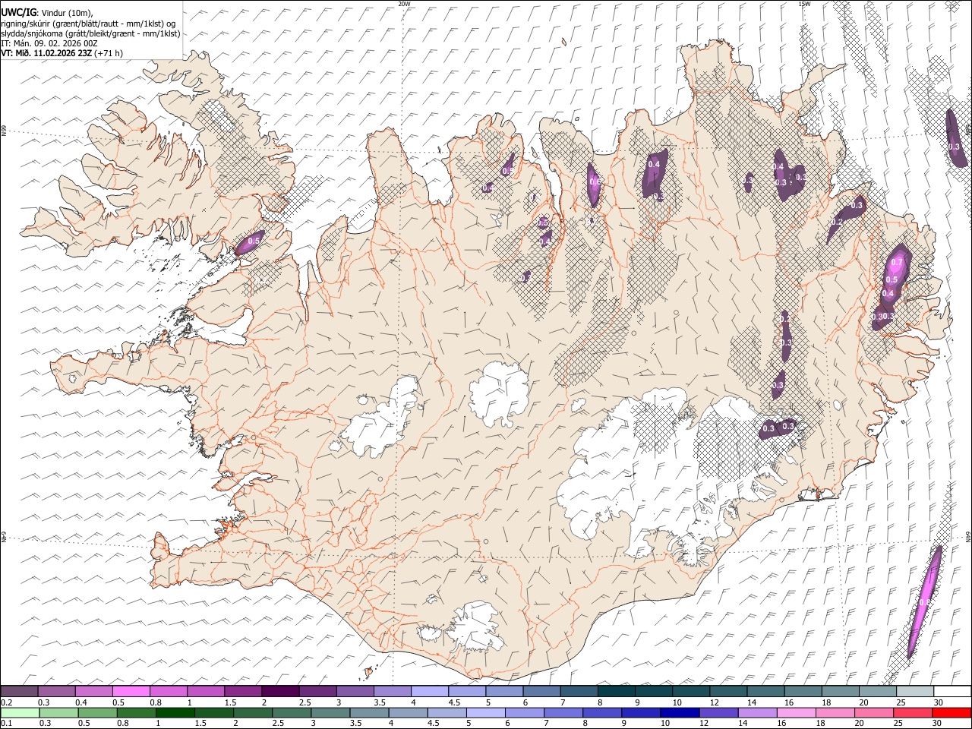
Task: Pick the darkest green bottom-row swatch between 1 and 1.5
Action: click(175, 712)
